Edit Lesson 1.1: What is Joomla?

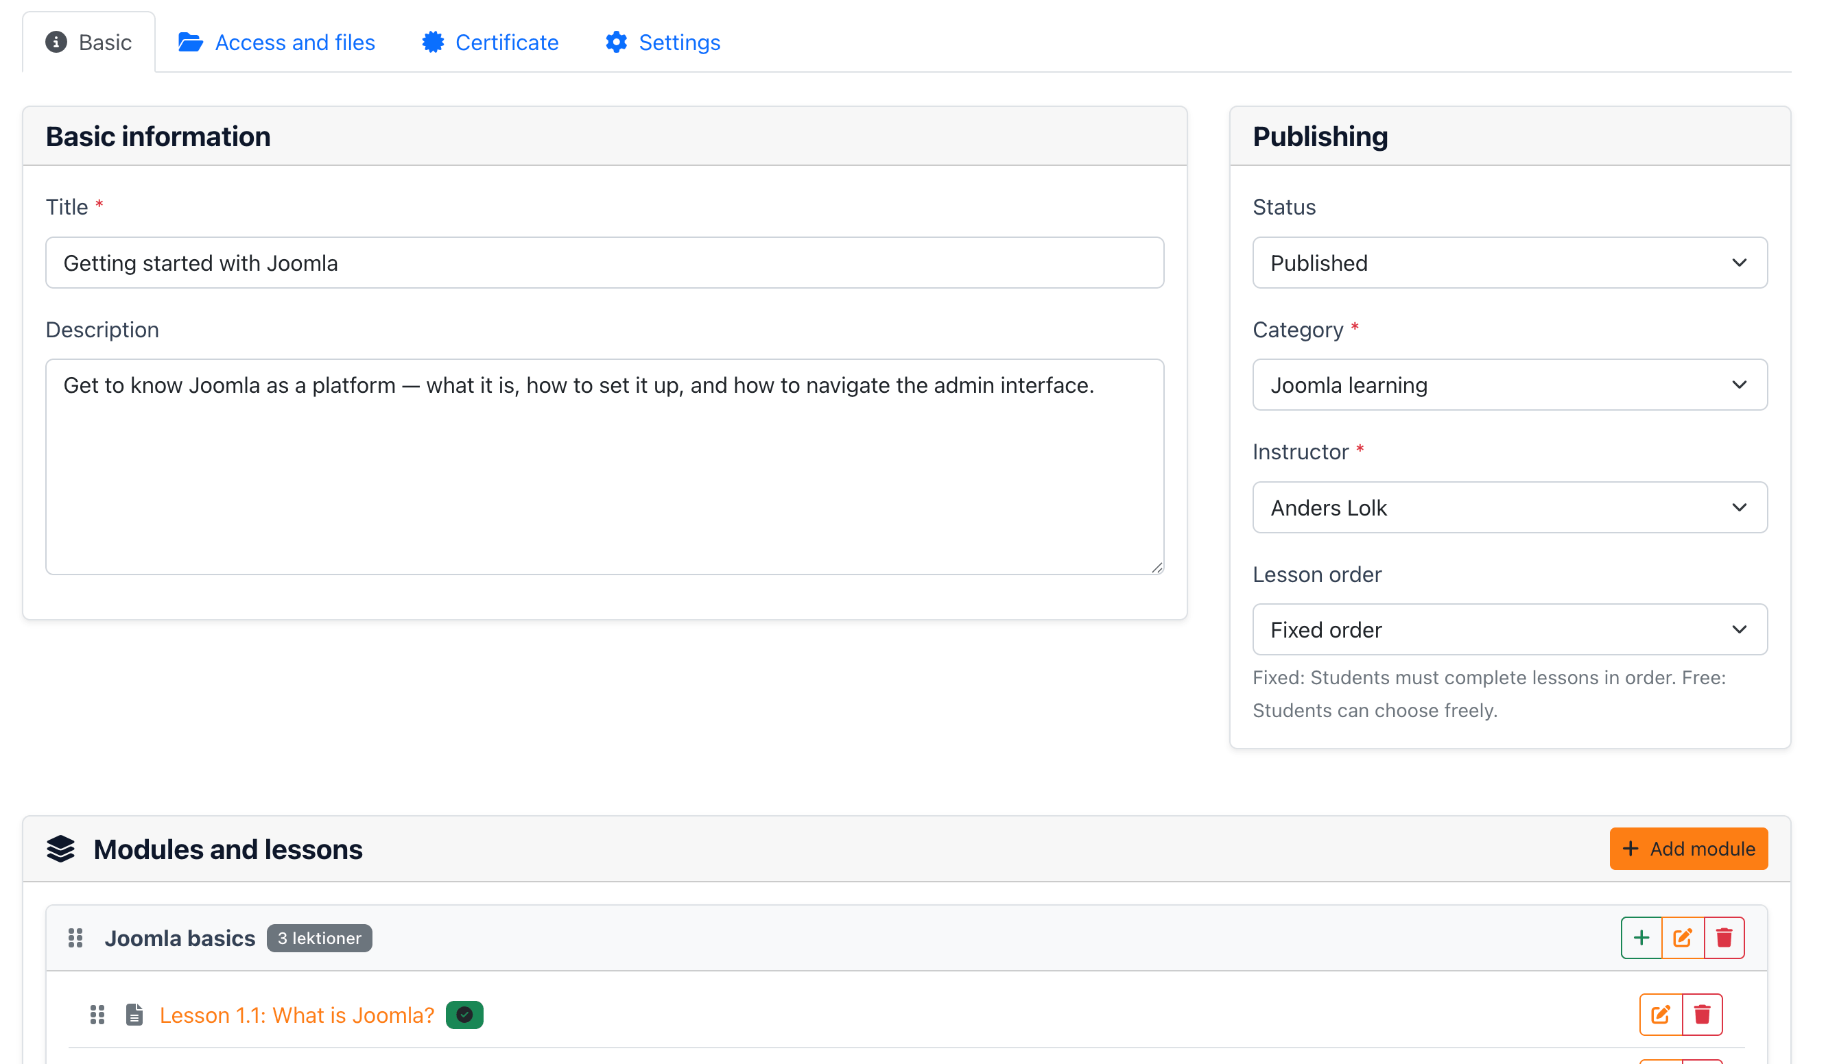(x=1660, y=1014)
